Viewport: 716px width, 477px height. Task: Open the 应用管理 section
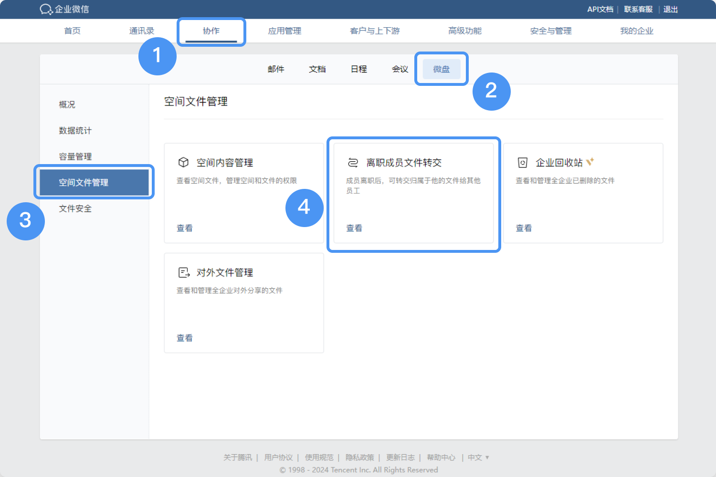(x=285, y=31)
